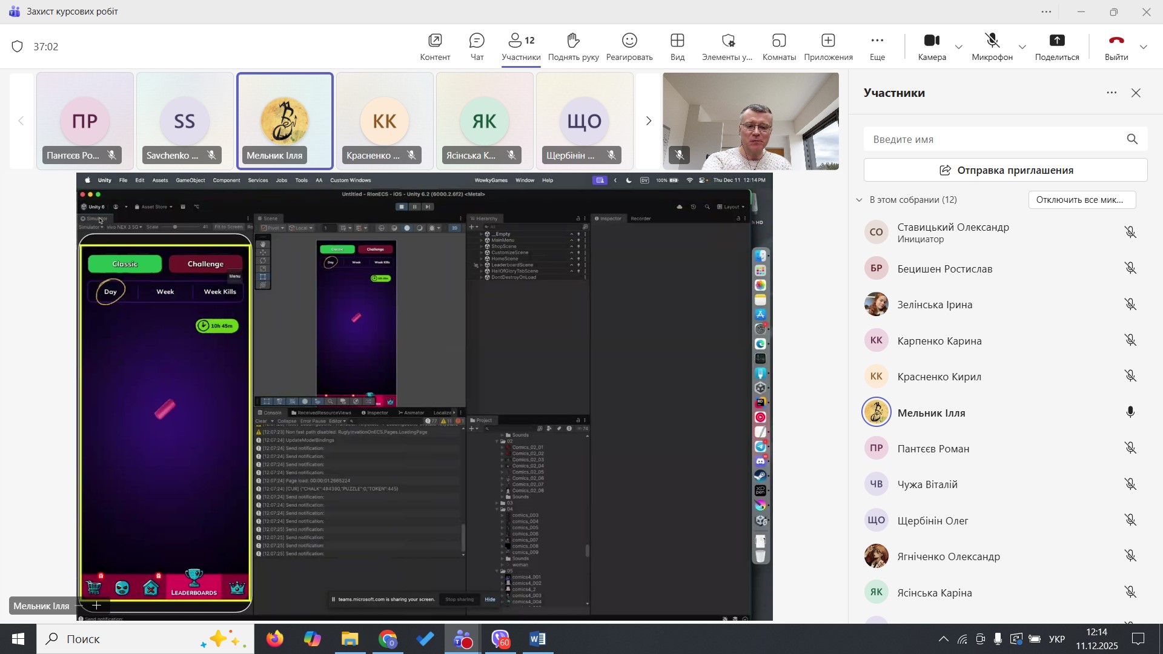
Task: Click the Share screen icon
Action: 1056,47
